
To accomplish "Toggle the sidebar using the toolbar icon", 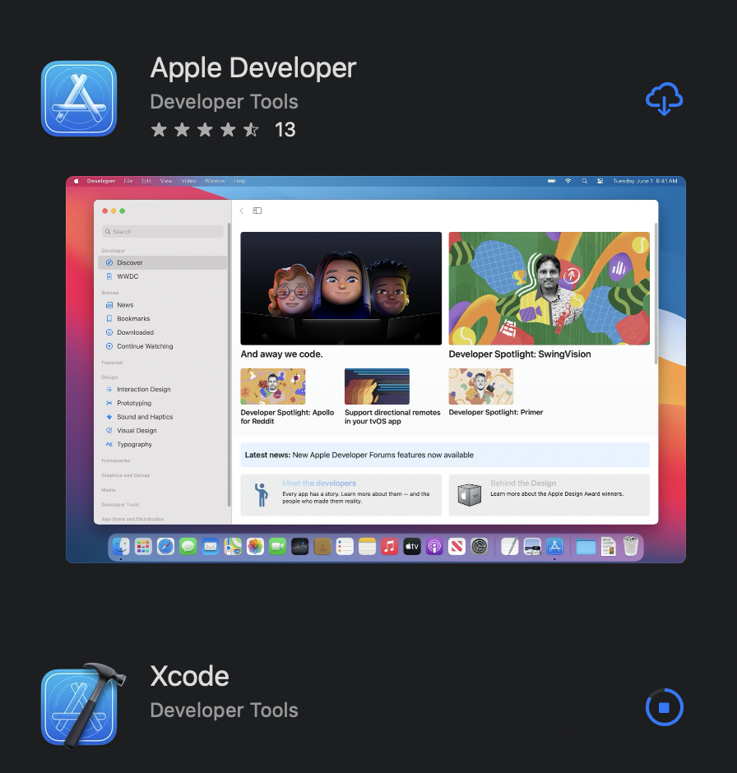I will click(257, 211).
